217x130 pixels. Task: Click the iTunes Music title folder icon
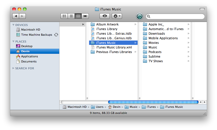[x=97, y=9]
